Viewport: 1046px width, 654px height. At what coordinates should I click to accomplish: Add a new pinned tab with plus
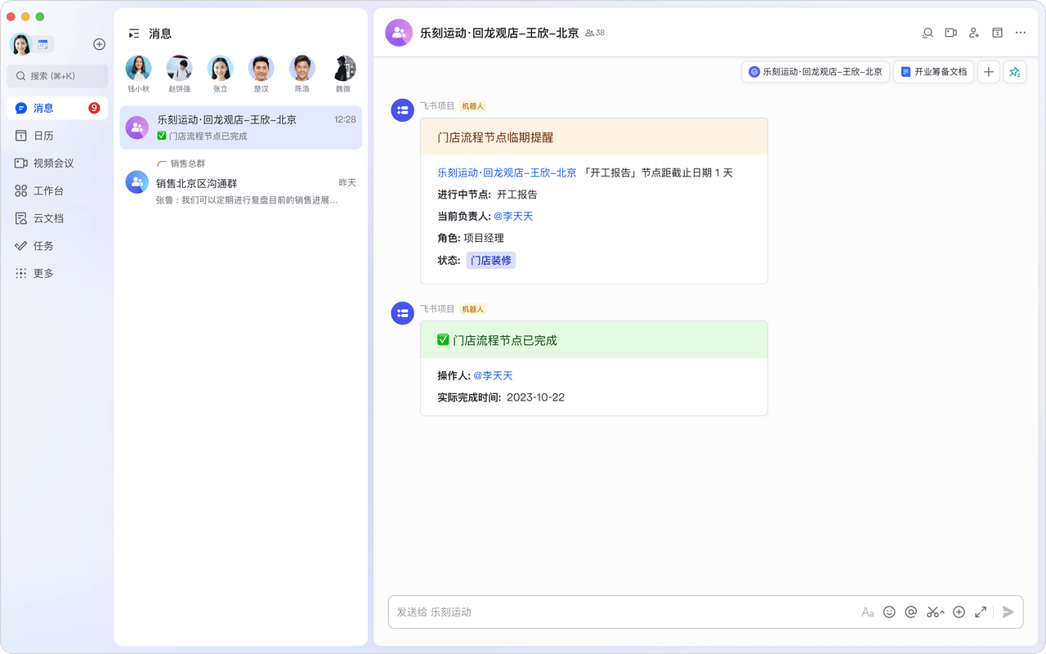989,72
